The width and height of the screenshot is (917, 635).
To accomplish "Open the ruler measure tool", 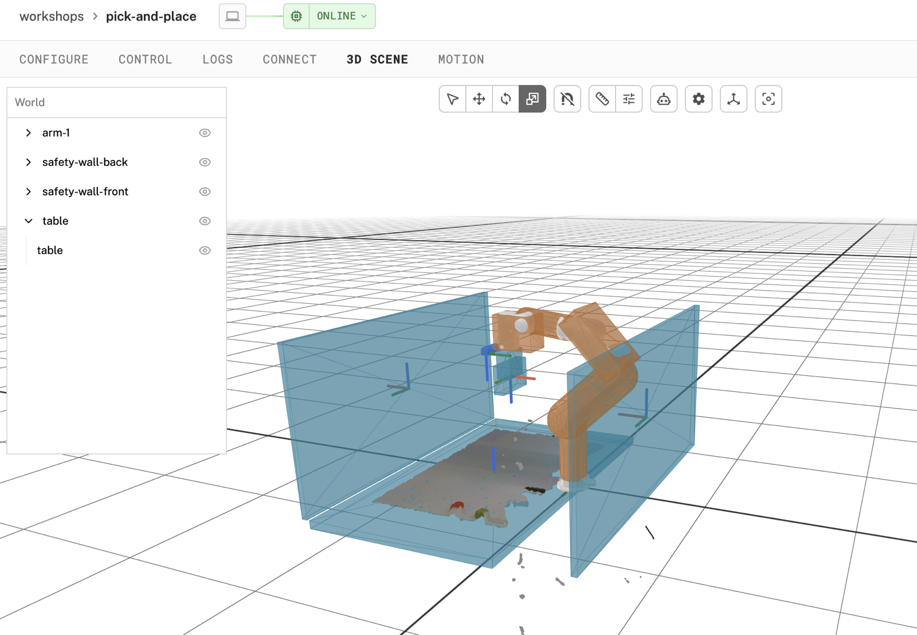I will pos(602,99).
